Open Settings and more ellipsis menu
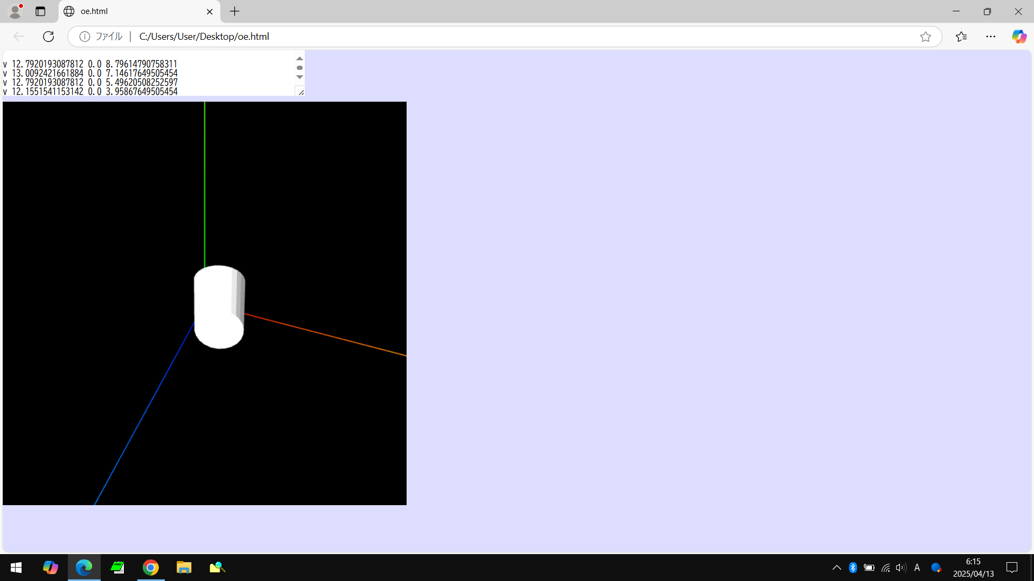This screenshot has height=581, width=1034. pos(990,37)
